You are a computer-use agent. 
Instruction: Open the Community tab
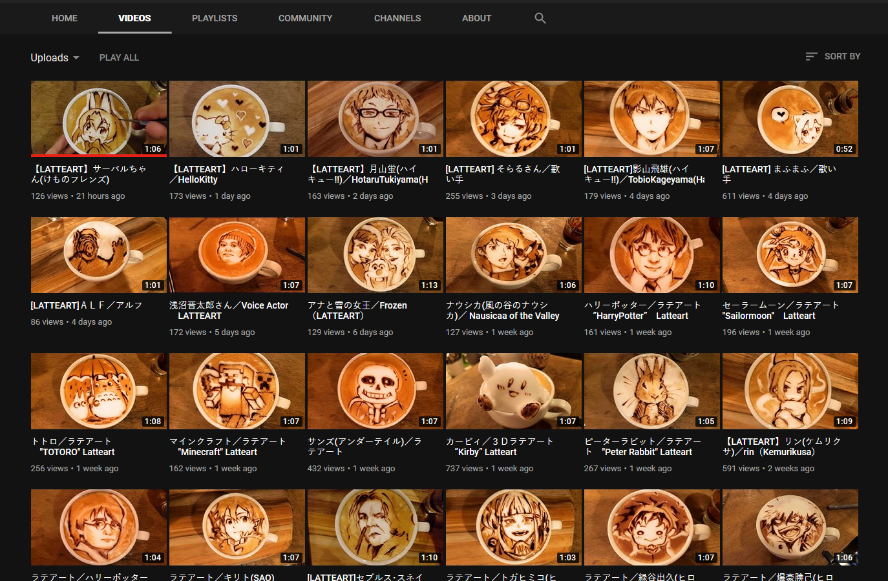(305, 18)
